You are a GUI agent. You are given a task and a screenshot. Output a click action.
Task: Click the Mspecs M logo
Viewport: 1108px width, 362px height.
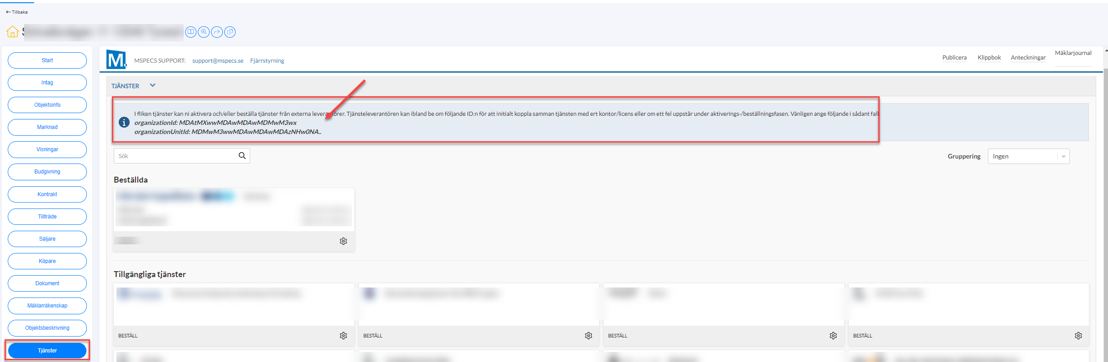pyautogui.click(x=116, y=60)
